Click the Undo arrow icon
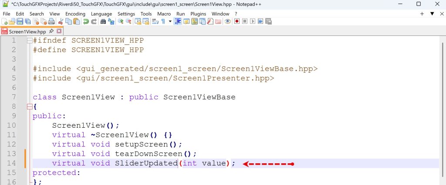This screenshot has width=446, height=185. tap(86, 21)
